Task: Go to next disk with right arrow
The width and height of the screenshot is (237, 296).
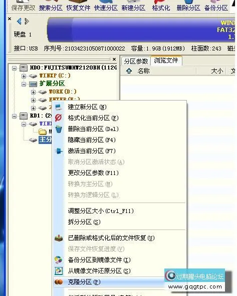Action: tap(27, 21)
